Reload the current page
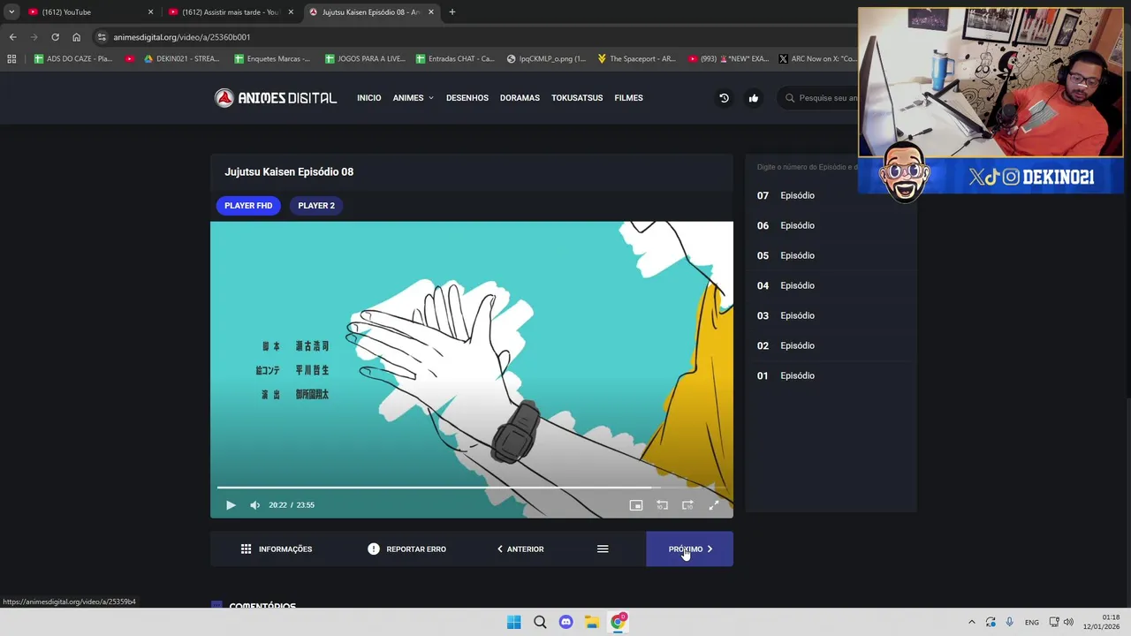Image resolution: width=1131 pixels, height=636 pixels. (x=55, y=37)
